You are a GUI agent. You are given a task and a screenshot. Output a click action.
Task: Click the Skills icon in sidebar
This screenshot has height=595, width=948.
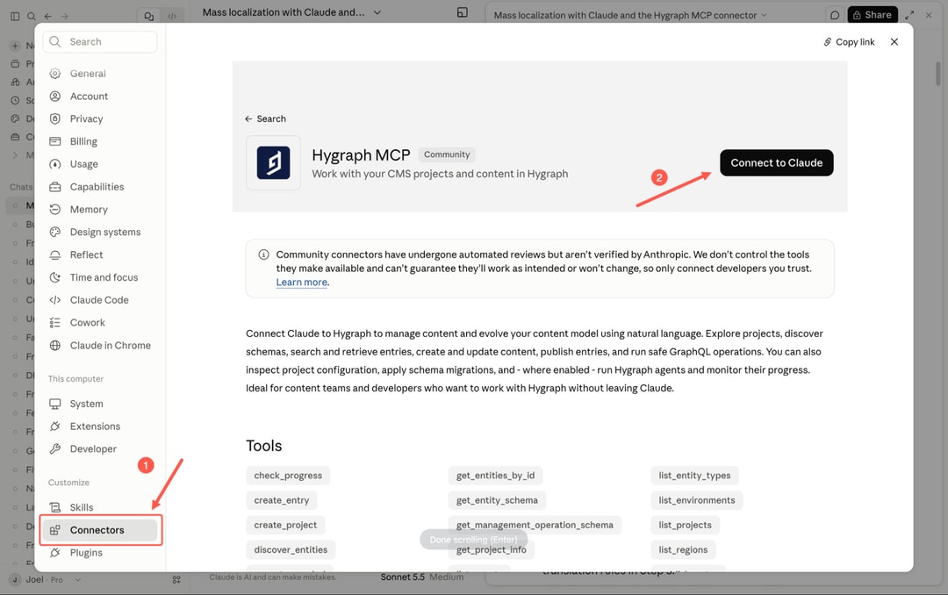pyautogui.click(x=55, y=507)
